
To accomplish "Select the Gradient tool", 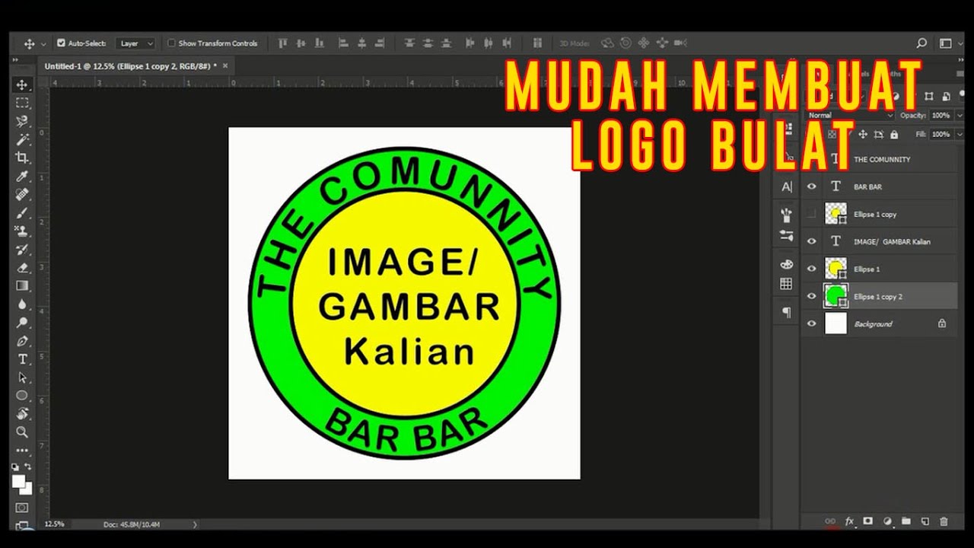I will click(22, 285).
